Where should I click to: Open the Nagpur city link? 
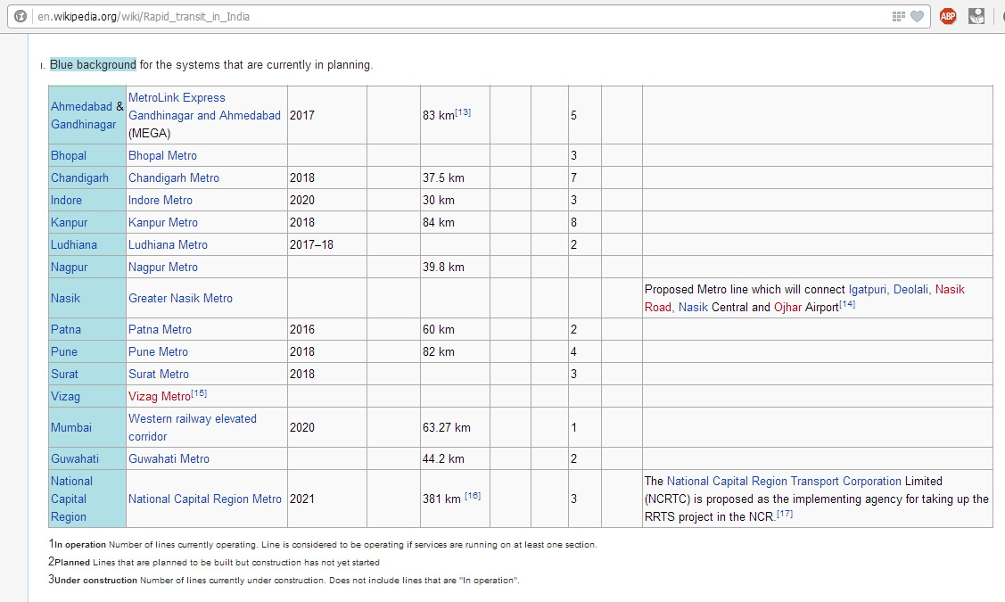tap(70, 268)
